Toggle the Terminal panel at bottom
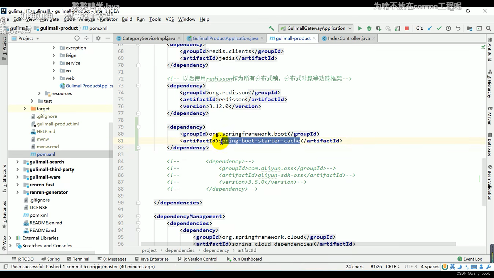The height and width of the screenshot is (278, 494). 81,259
